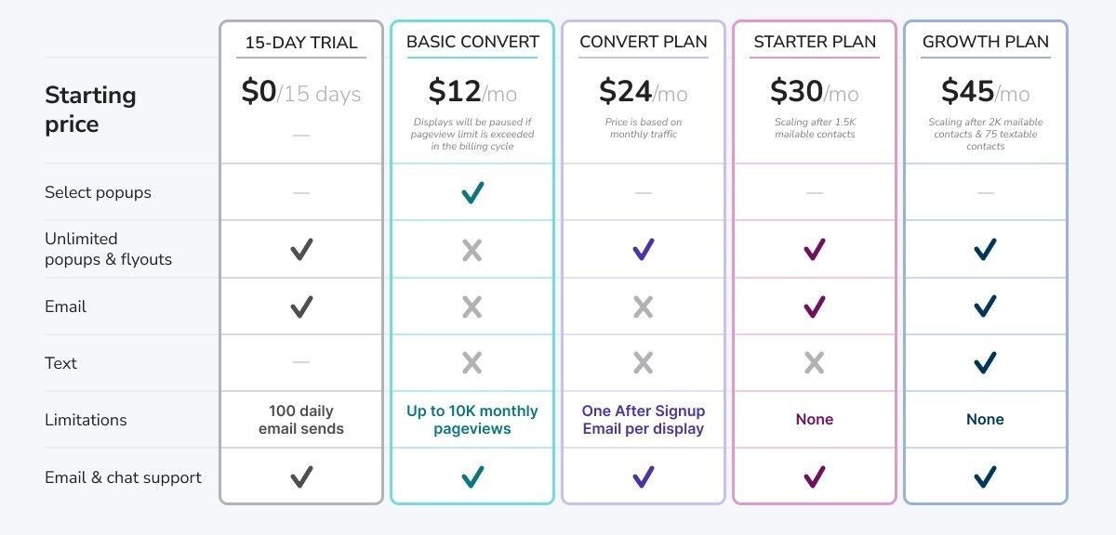Click 'Up to 10K monthly pageviews' limitation text
The height and width of the screenshot is (535, 1116).
[x=472, y=420]
